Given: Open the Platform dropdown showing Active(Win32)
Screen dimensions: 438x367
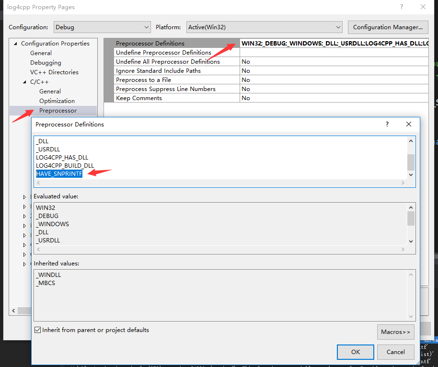Looking at the screenshot, I should [x=264, y=27].
